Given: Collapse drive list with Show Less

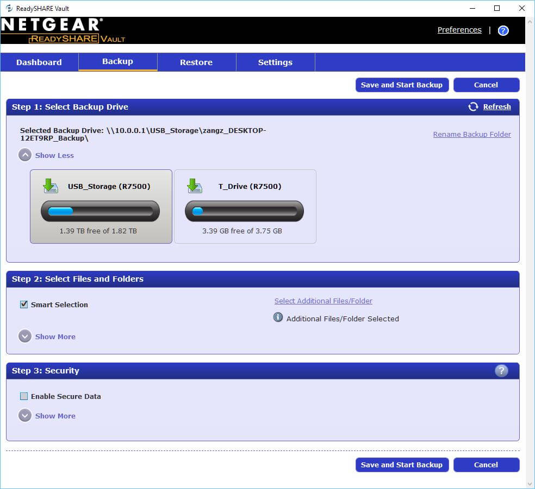Looking at the screenshot, I should coord(47,155).
